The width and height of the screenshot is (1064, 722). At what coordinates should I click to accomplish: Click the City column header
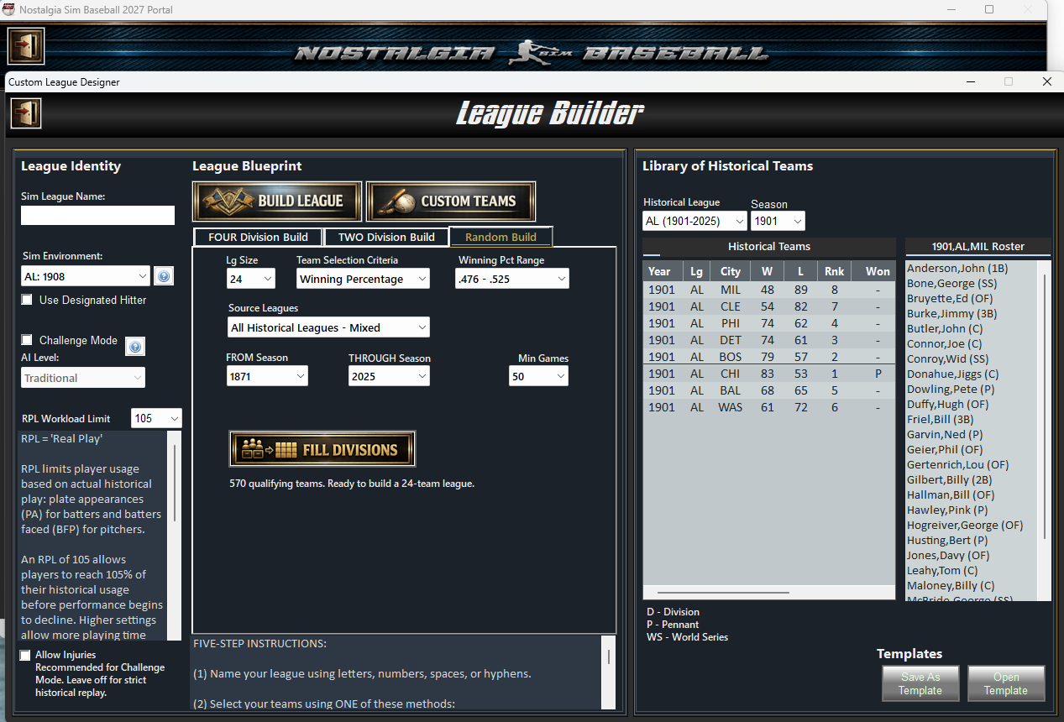731,271
